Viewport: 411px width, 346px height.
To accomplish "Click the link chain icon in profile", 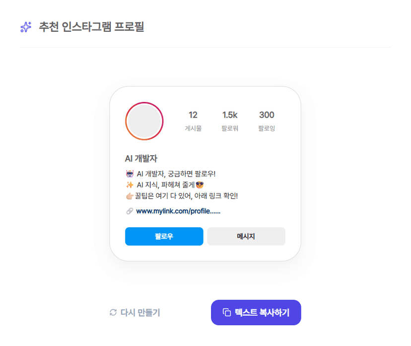I will (x=130, y=211).
